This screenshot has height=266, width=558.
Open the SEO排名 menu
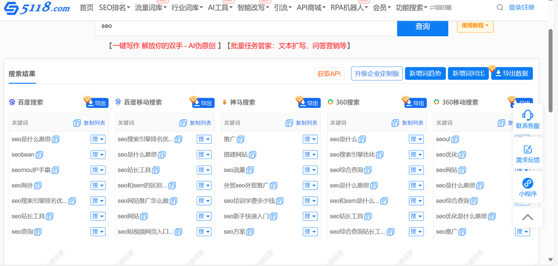(114, 7)
